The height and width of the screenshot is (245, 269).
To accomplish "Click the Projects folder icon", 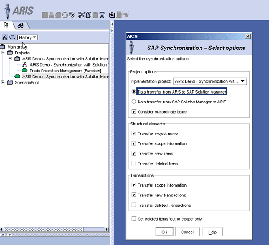I will point(10,53).
